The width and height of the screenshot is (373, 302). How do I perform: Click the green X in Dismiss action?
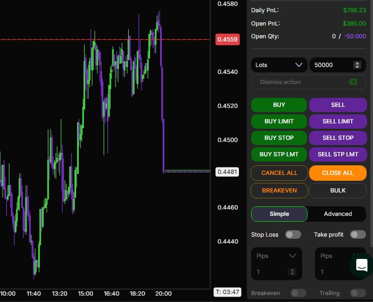click(x=353, y=82)
